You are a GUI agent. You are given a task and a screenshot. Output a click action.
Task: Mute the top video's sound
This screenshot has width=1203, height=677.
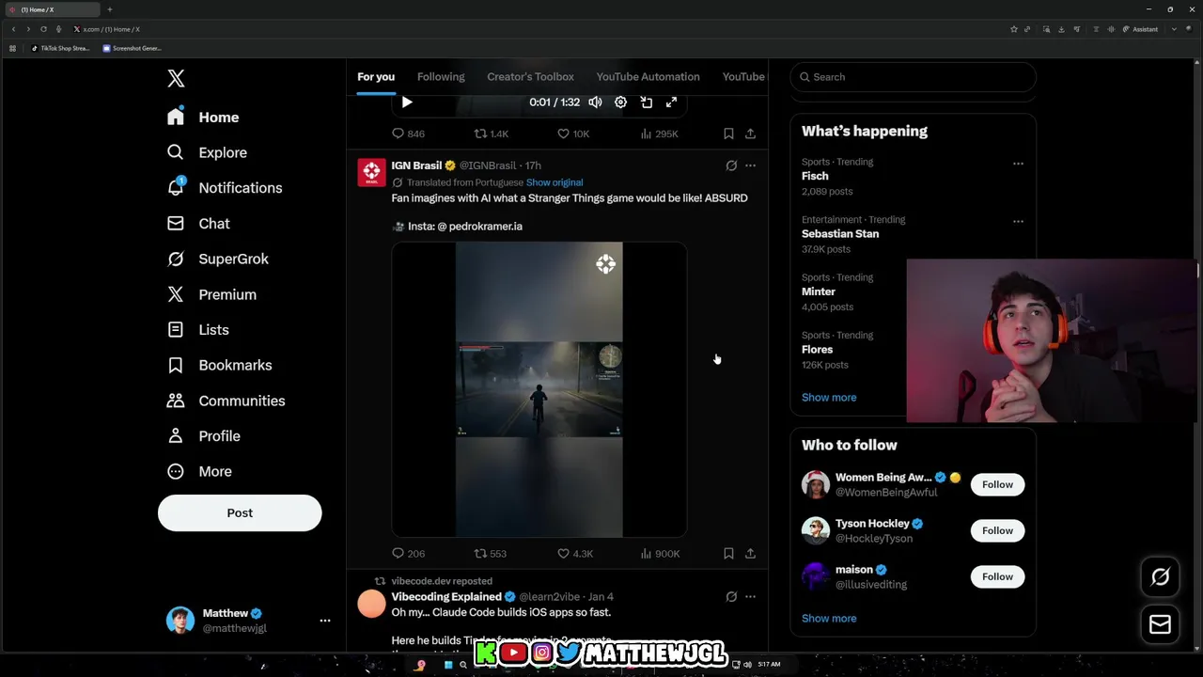click(x=595, y=102)
